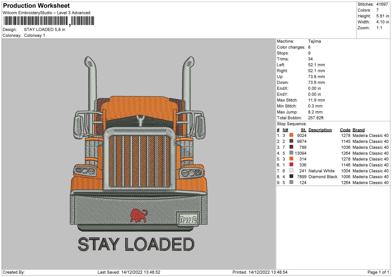This screenshot has height=277, width=392.
Task: Click stitch count 7899 in row 8
Action: [x=302, y=177]
